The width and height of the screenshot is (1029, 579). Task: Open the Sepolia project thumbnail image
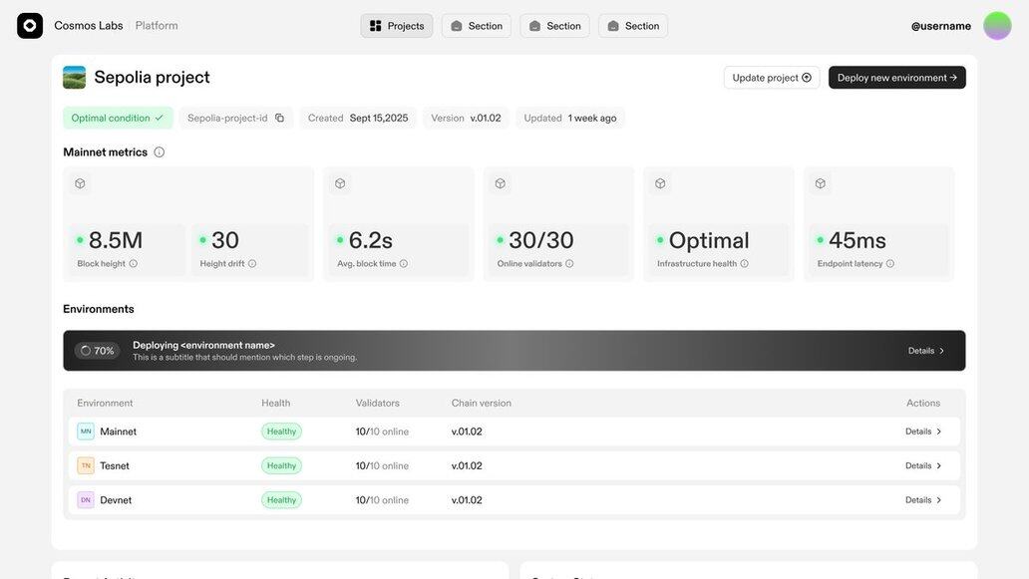[74, 78]
